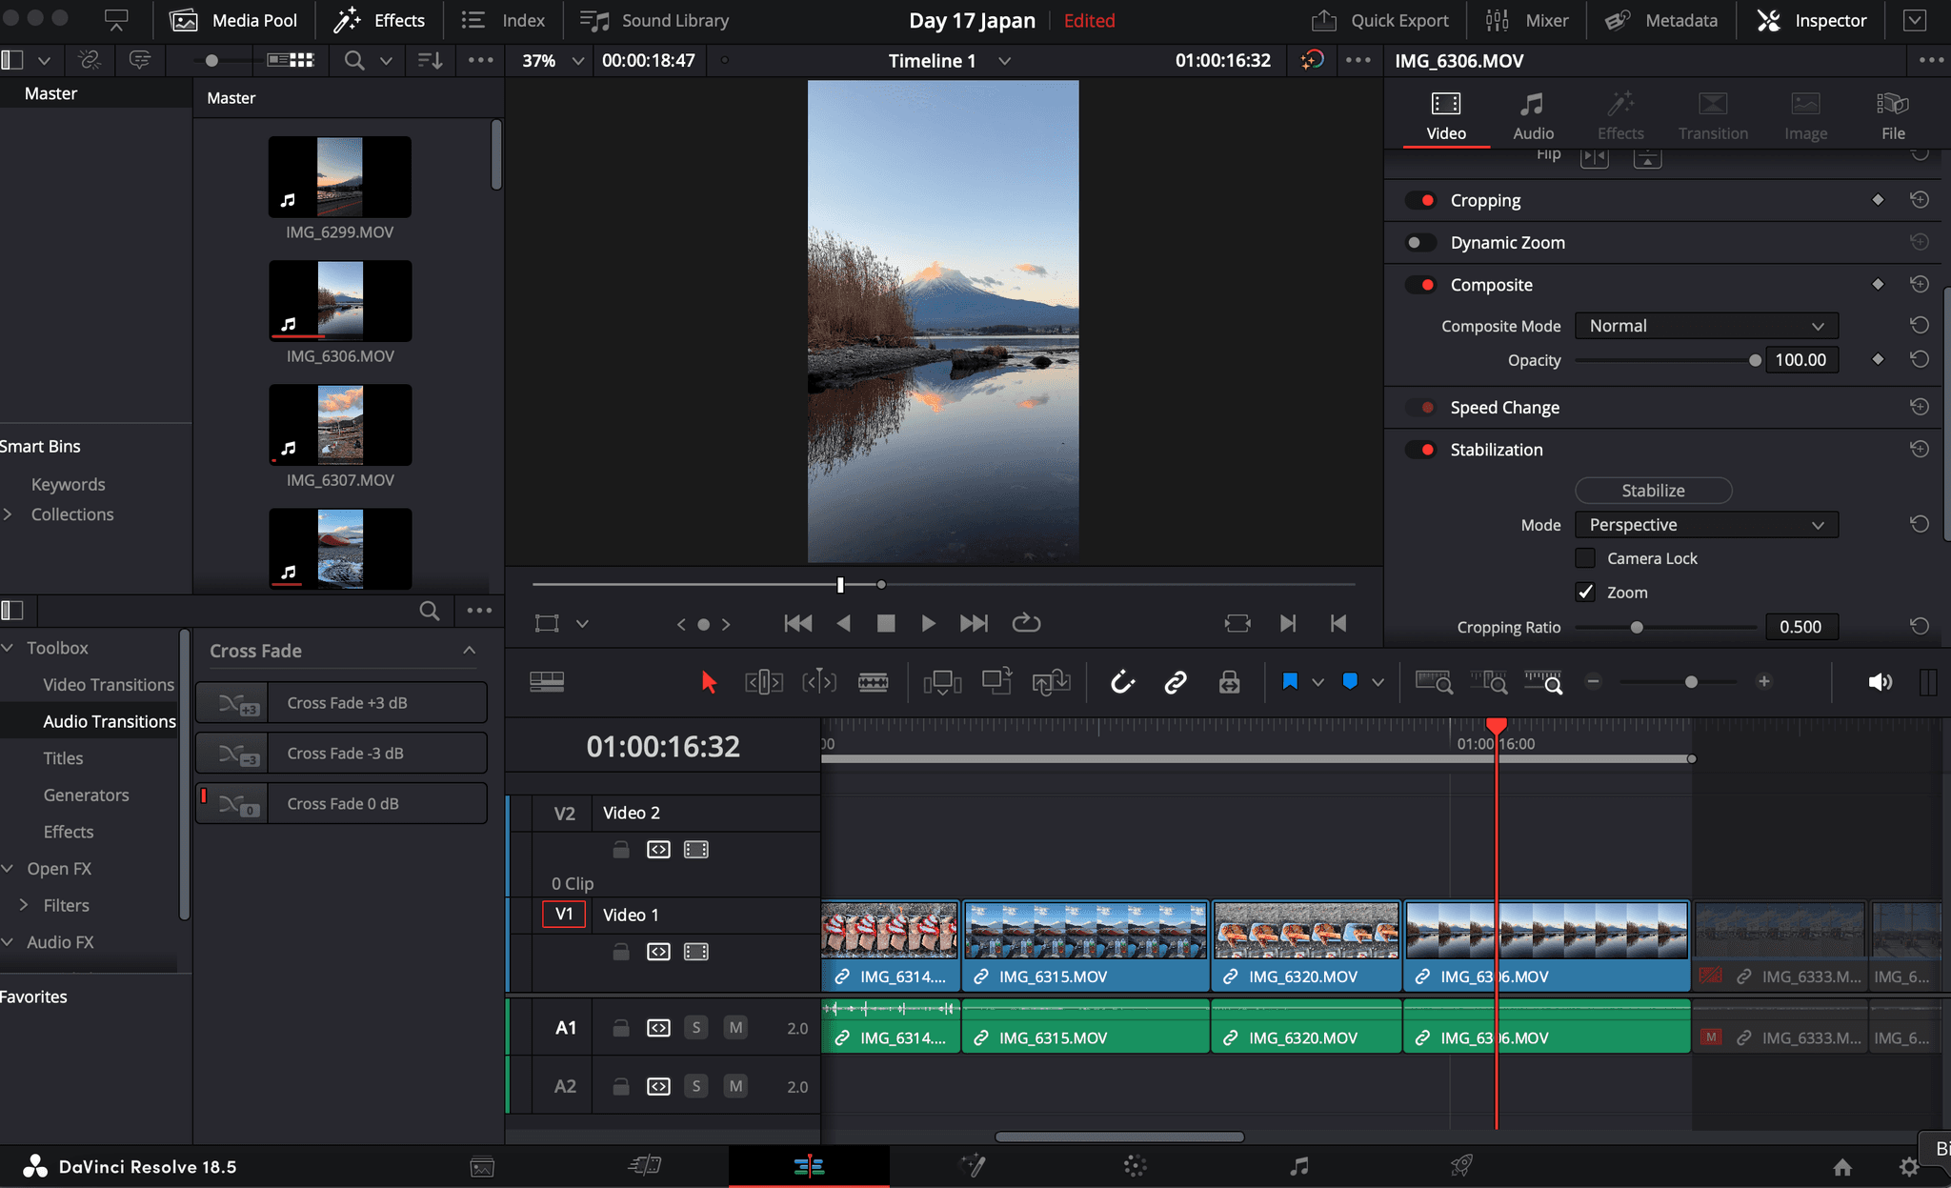Select Video Transitions in Toolbox
Screen dimensions: 1951x1188
point(109,685)
